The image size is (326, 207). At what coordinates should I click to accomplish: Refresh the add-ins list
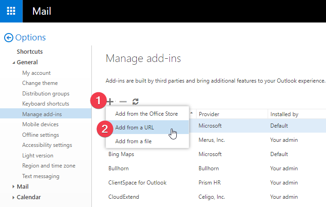tap(135, 101)
